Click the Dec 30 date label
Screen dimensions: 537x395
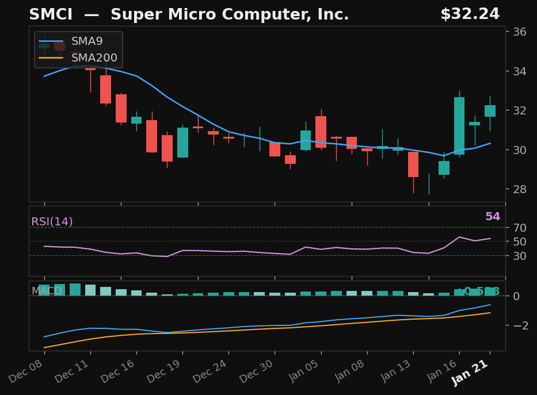[256, 371]
